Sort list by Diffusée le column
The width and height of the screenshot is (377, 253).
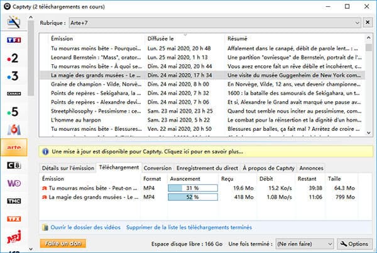coord(160,38)
